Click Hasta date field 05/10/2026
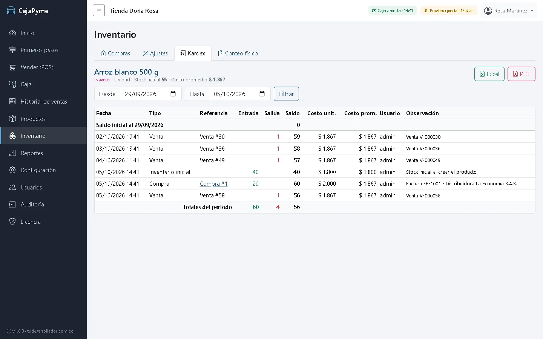543x339 pixels. tap(239, 94)
